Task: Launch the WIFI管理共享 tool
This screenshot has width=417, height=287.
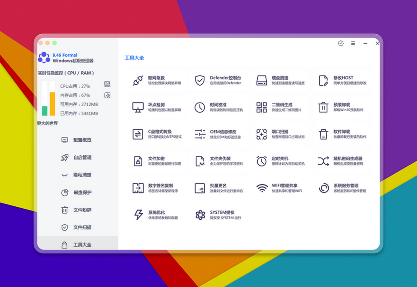Action: click(279, 188)
